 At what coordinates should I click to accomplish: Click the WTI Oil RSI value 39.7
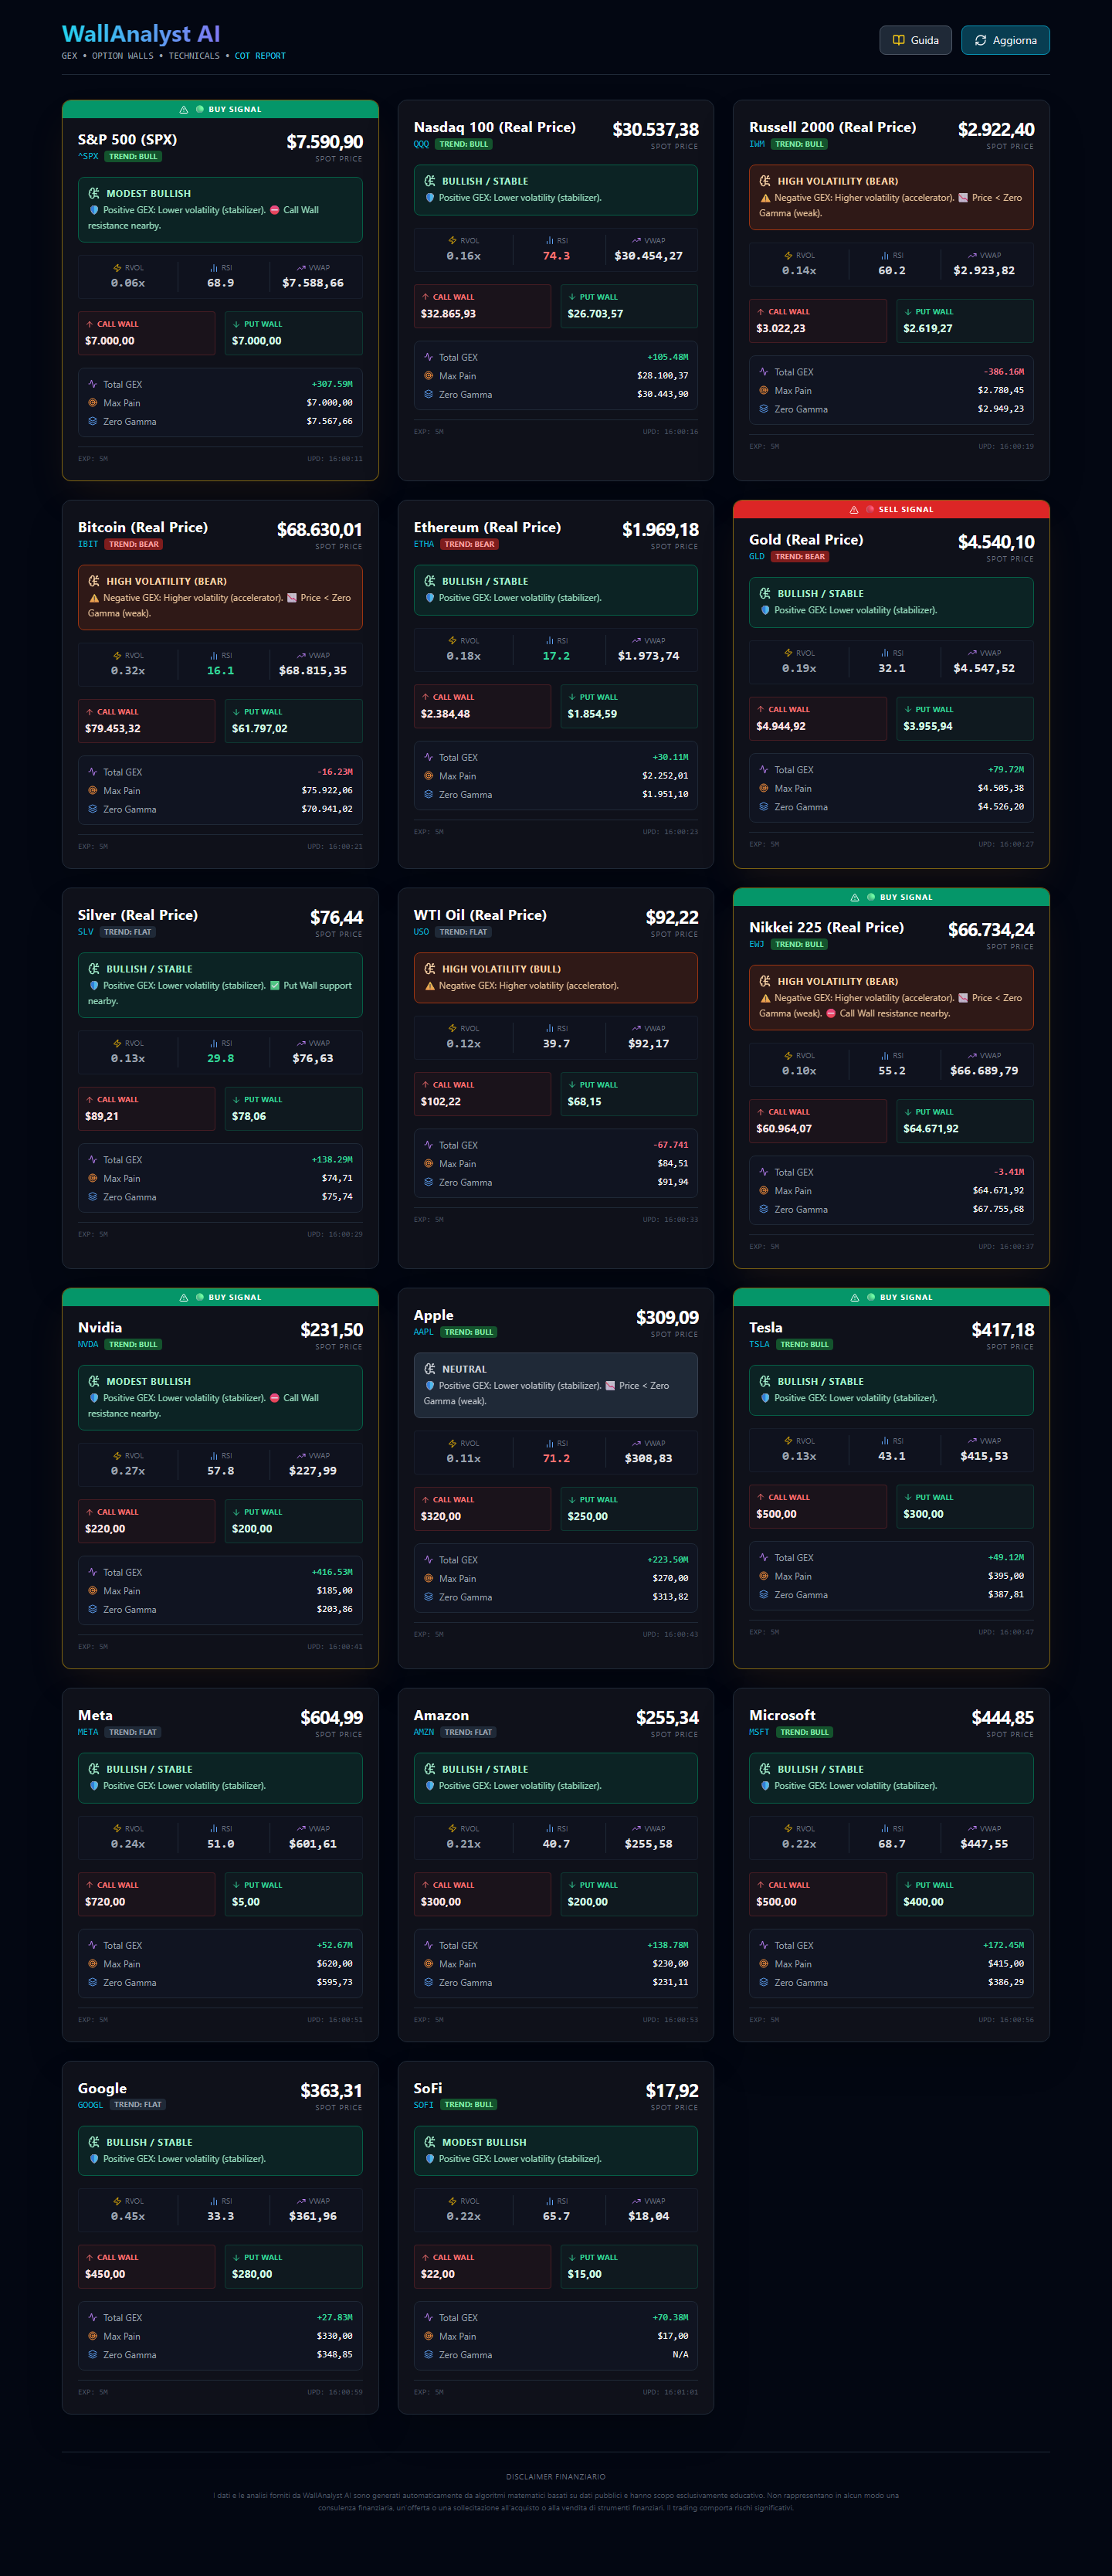coord(557,1044)
